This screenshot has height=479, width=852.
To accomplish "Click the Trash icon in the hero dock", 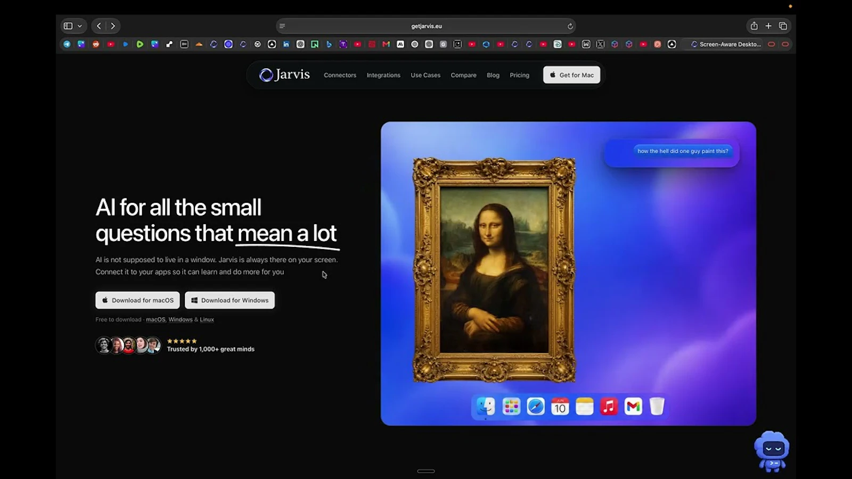I will 657,407.
